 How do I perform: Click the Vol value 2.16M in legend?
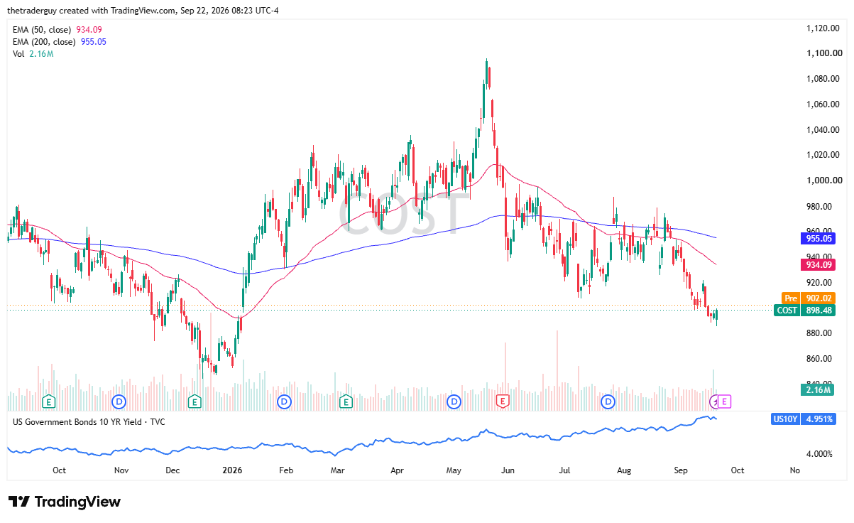(41, 53)
